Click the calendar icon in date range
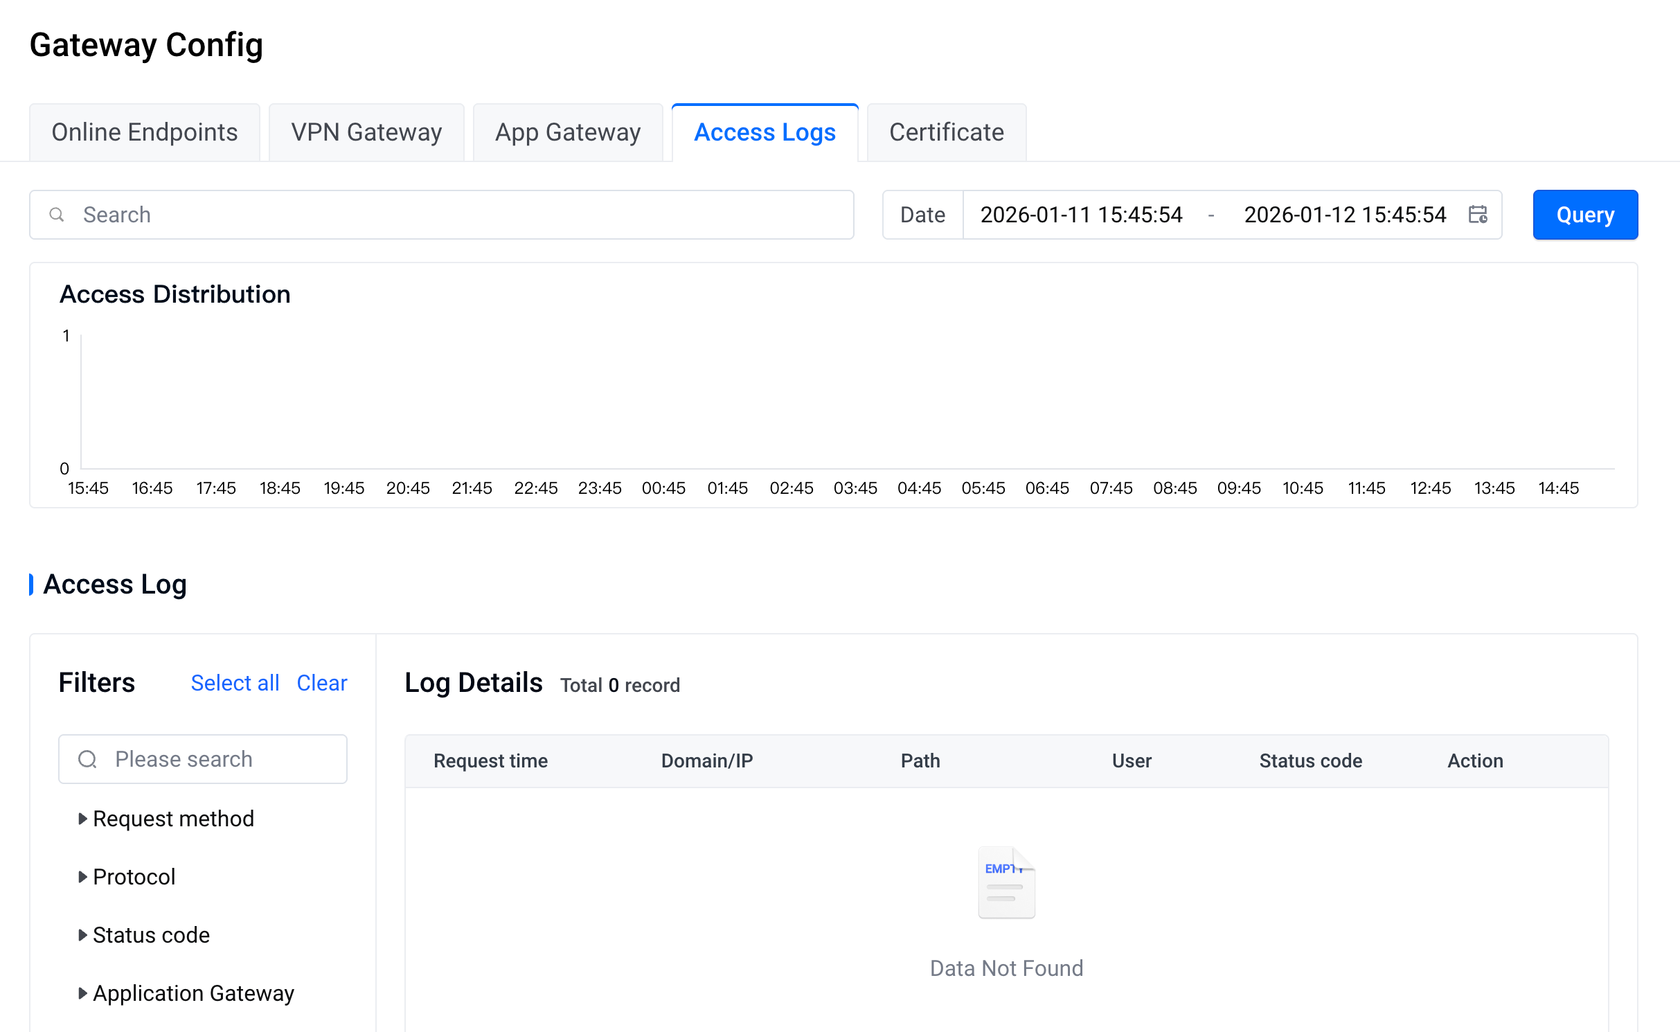 1477,215
